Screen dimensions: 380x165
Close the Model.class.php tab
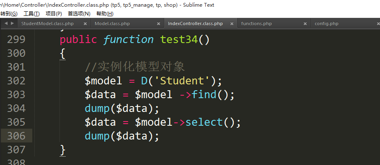click(x=158, y=24)
